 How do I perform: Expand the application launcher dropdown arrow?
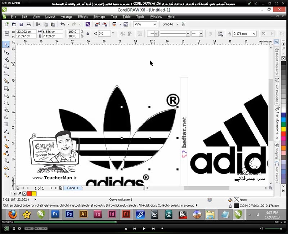point(120,24)
